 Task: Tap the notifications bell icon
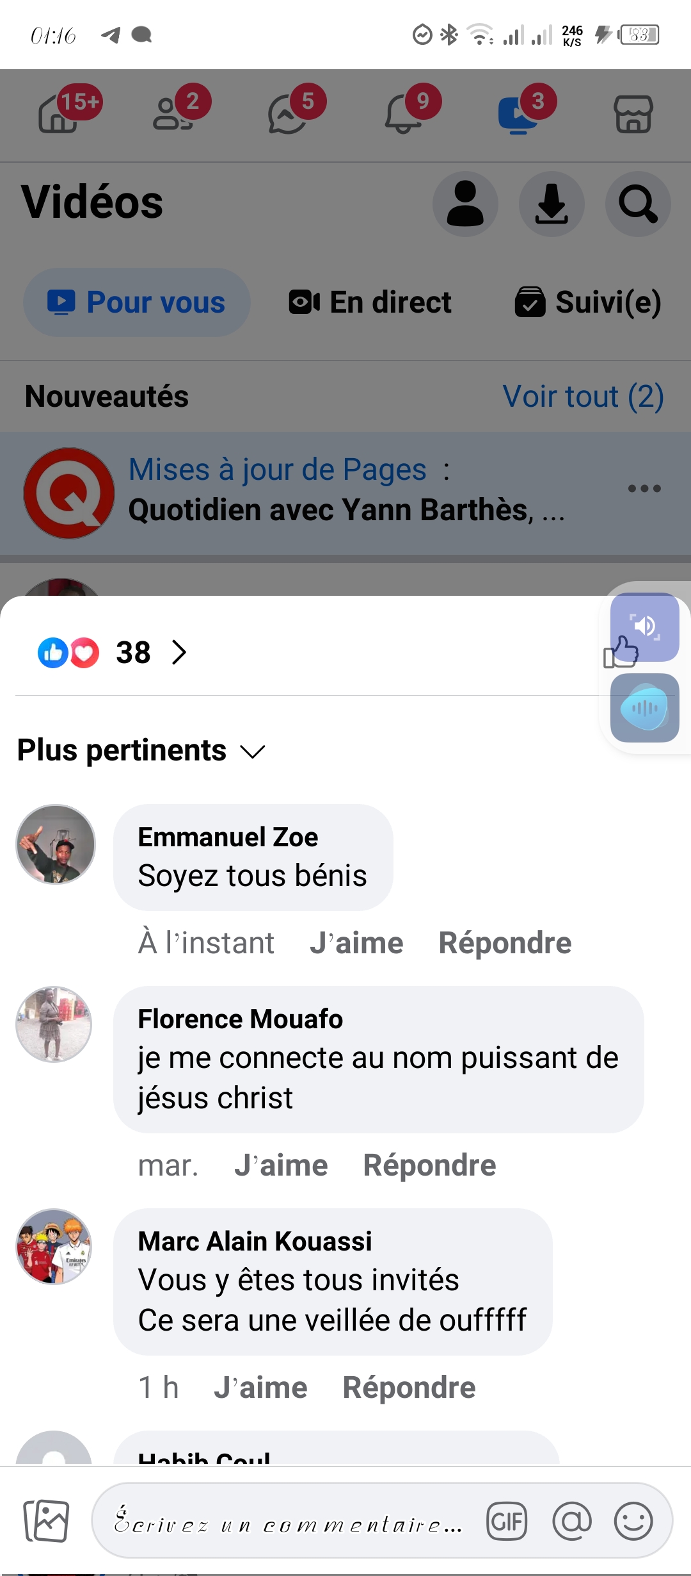click(403, 114)
